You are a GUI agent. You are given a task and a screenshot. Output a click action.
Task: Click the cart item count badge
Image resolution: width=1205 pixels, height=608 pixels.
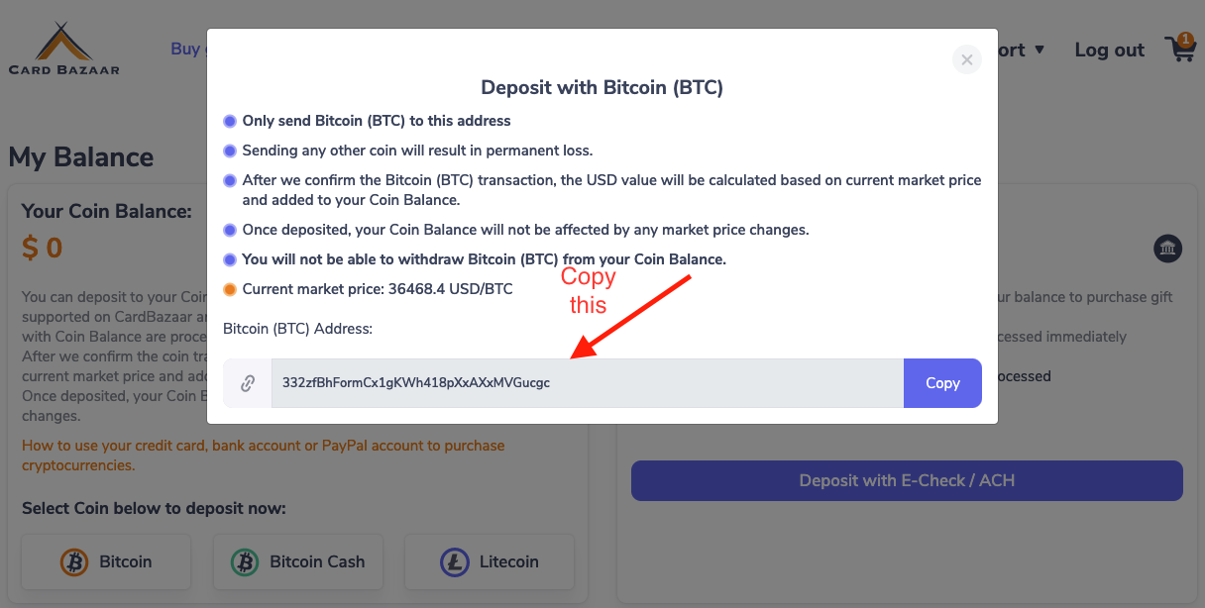(1186, 40)
